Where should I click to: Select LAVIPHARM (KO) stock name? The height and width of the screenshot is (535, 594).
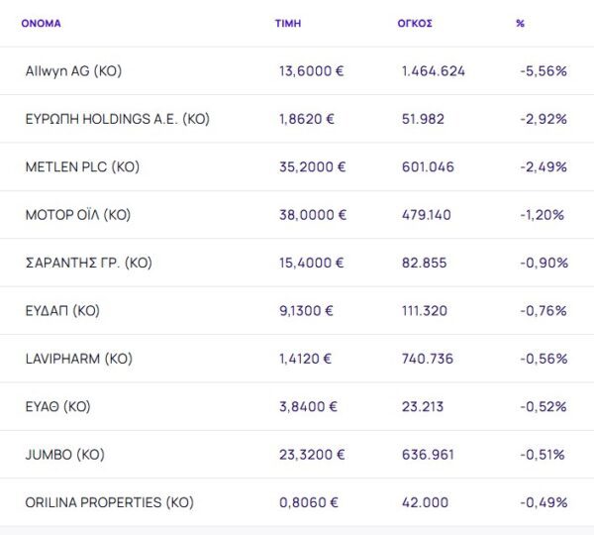click(x=78, y=359)
